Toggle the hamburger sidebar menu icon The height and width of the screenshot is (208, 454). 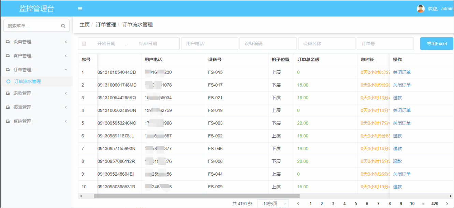[80, 9]
